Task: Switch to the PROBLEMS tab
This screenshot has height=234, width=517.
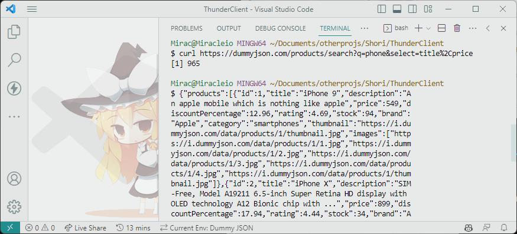Action: click(x=187, y=28)
